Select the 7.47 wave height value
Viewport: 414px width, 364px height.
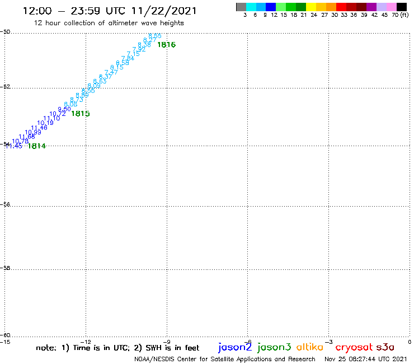coord(111,72)
